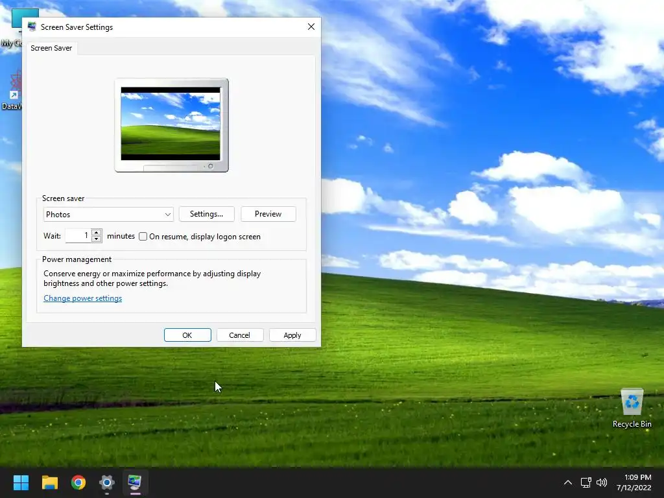The height and width of the screenshot is (498, 664).
Task: Click the Apply button
Action: click(292, 335)
